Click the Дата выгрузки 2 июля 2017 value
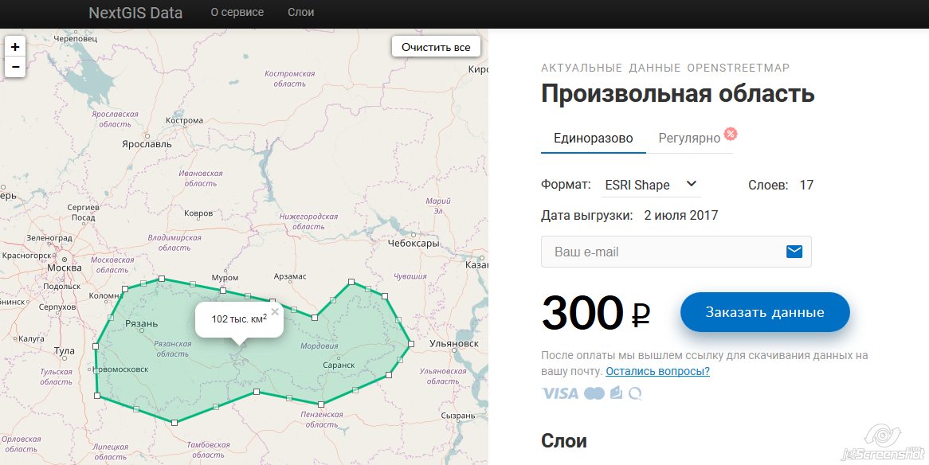Image resolution: width=929 pixels, height=465 pixels. [680, 215]
